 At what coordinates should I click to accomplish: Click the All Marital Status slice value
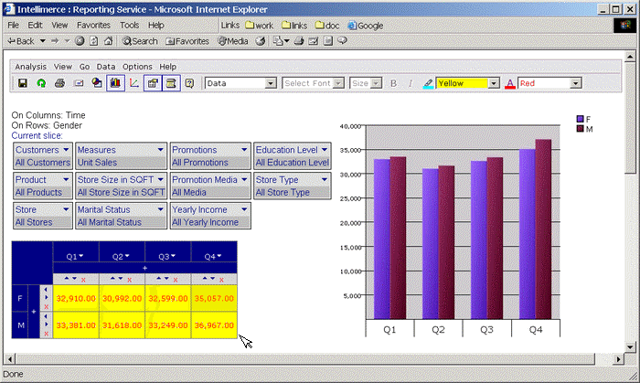(x=110, y=222)
